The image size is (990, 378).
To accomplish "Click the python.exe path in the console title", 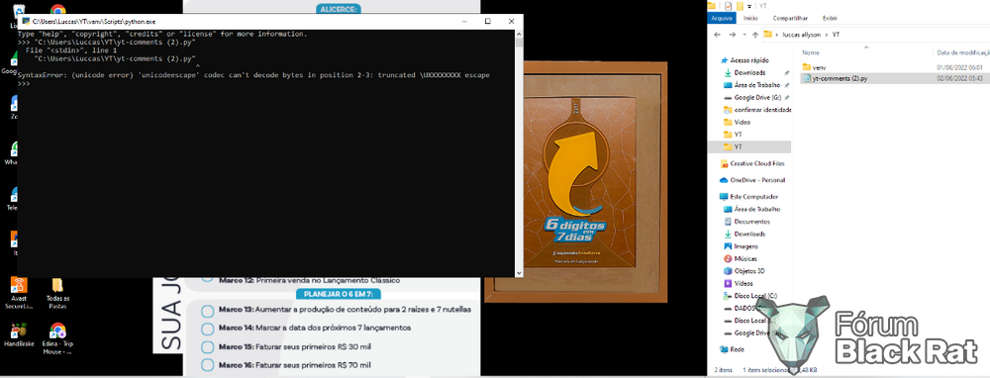I will pyautogui.click(x=94, y=22).
